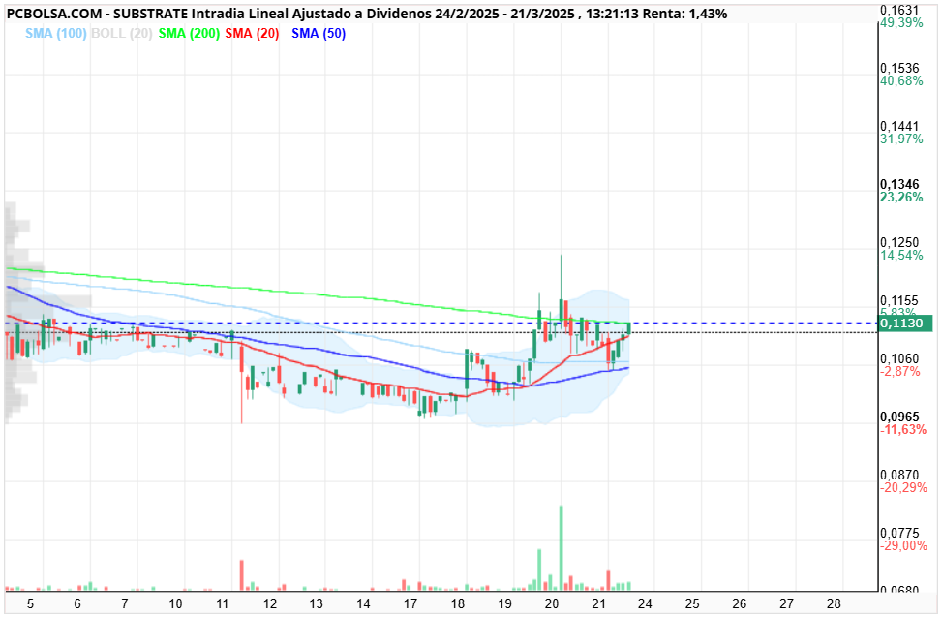Click date label 13 on time axis
Image resolution: width=942 pixels, height=618 pixels.
pos(316,604)
